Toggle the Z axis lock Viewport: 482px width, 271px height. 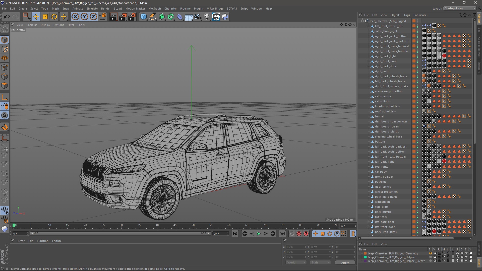point(93,17)
